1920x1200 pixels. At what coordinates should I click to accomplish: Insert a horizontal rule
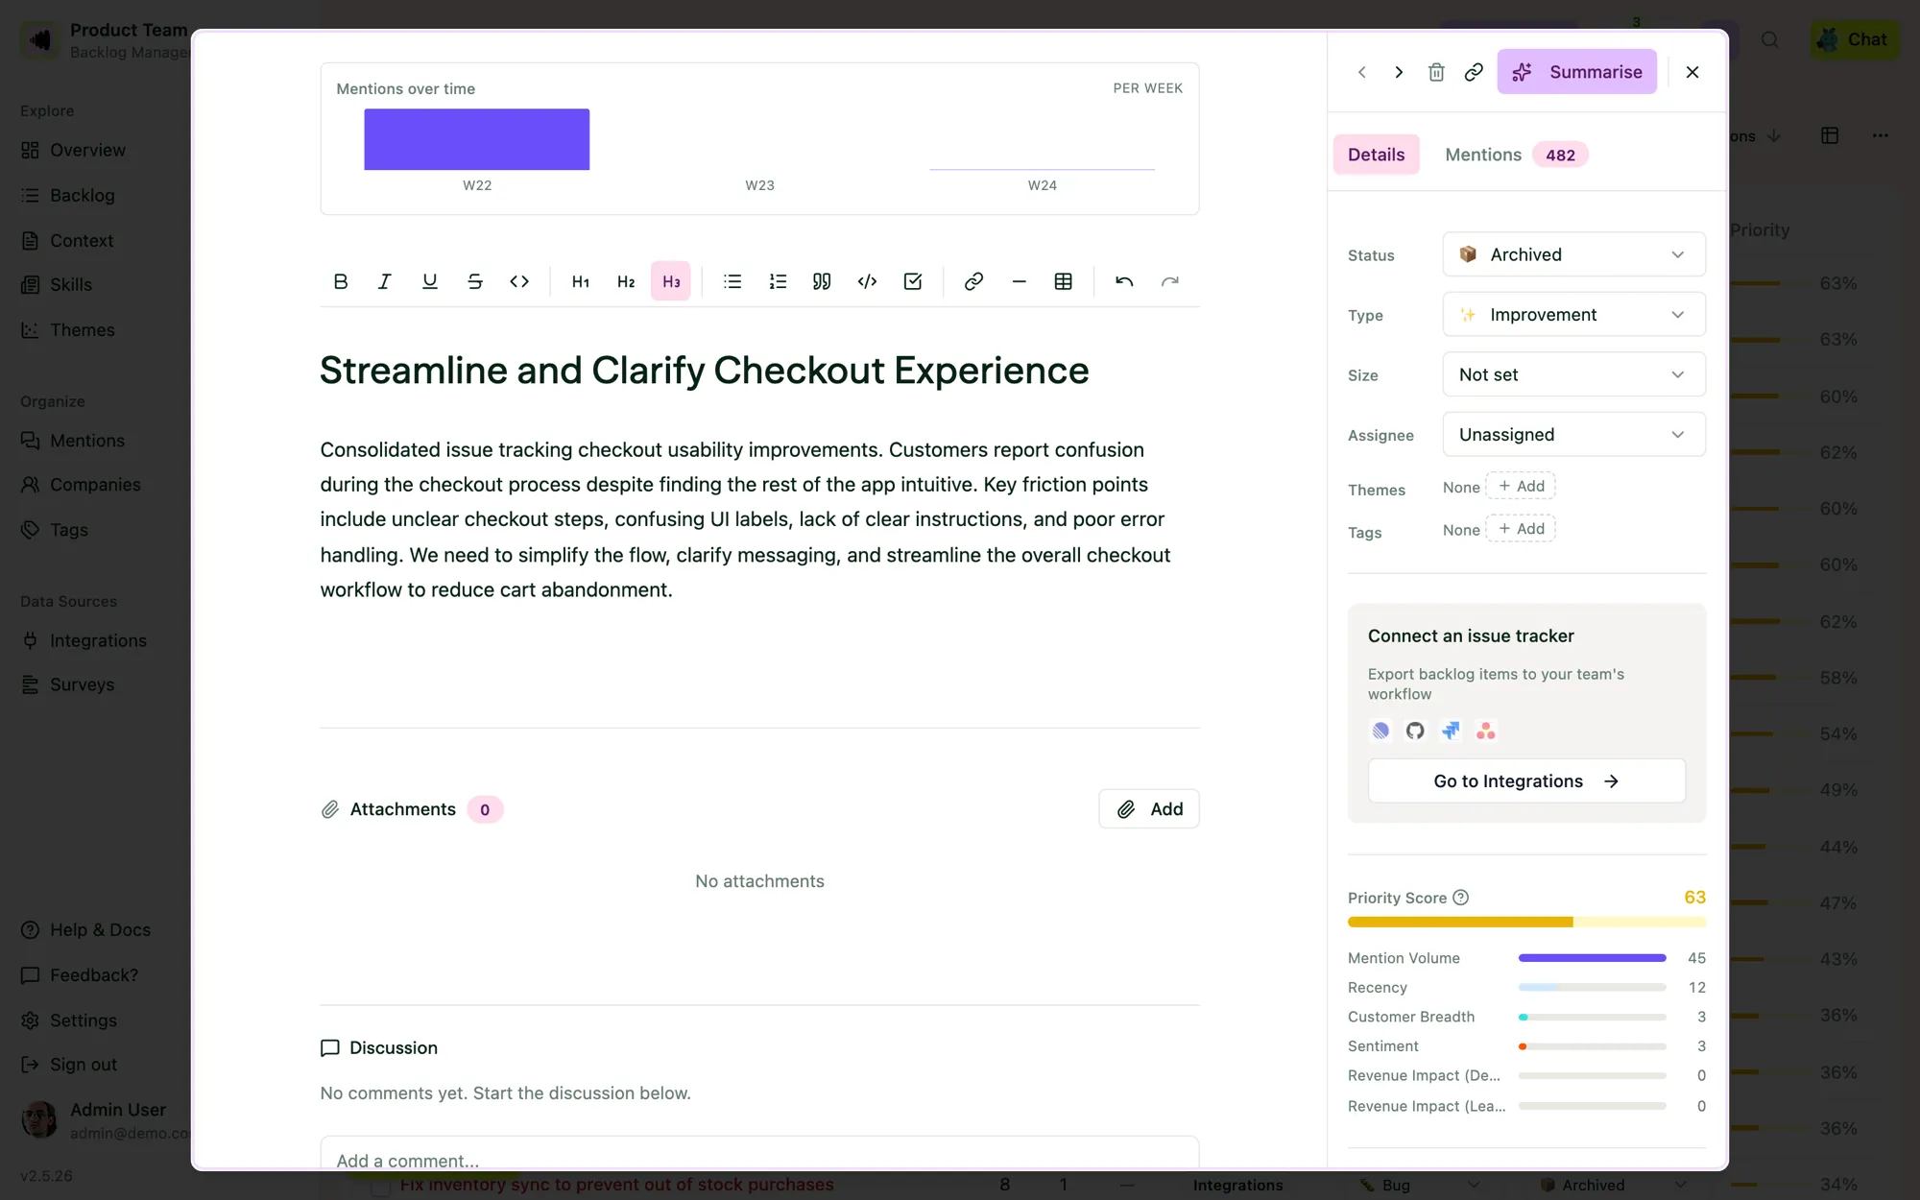point(1019,281)
